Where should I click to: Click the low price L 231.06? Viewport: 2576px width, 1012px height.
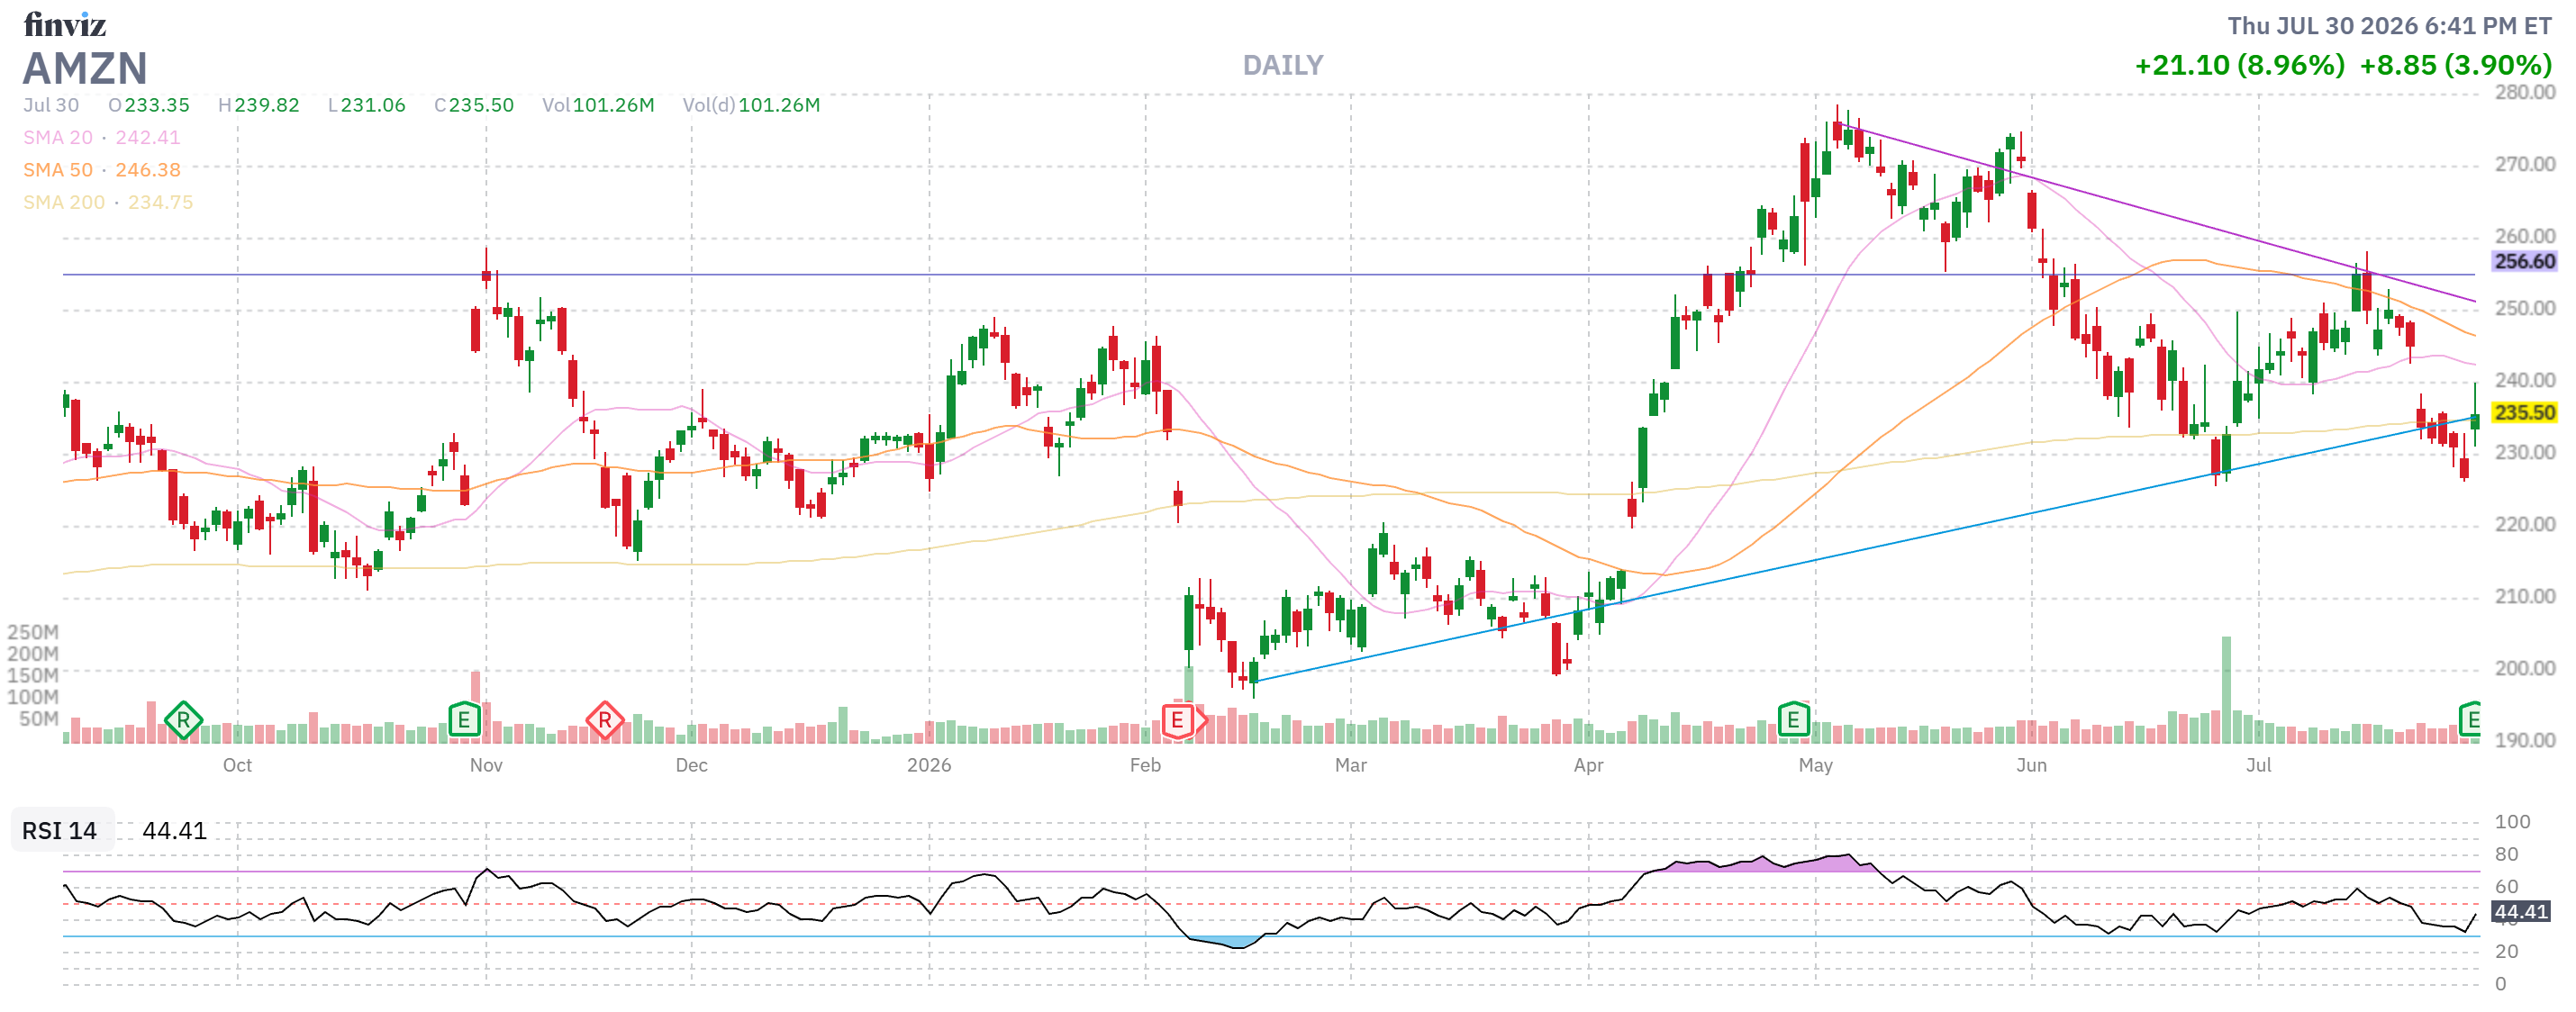[x=367, y=105]
